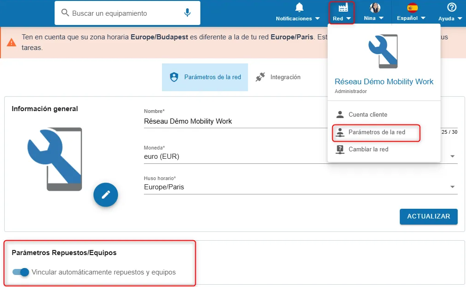Click the Spanish flag language icon
466x287 pixels.
click(x=412, y=7)
